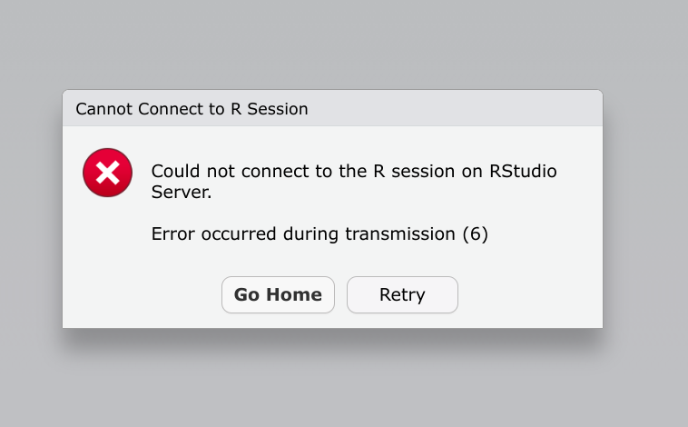Click the connection failure alert icon
Screen dimensions: 688x427
pos(107,173)
